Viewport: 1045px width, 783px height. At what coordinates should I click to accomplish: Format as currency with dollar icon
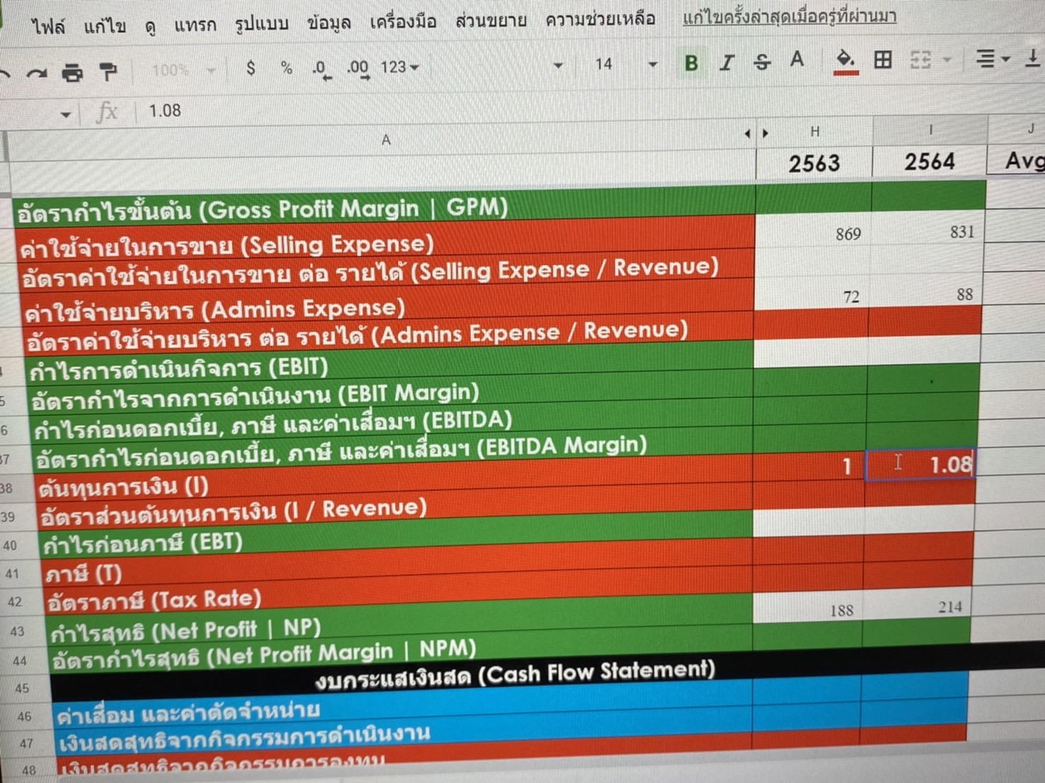pos(250,69)
